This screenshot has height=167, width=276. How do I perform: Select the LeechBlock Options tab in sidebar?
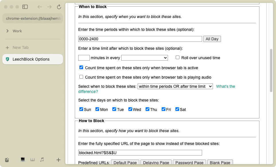33,59
